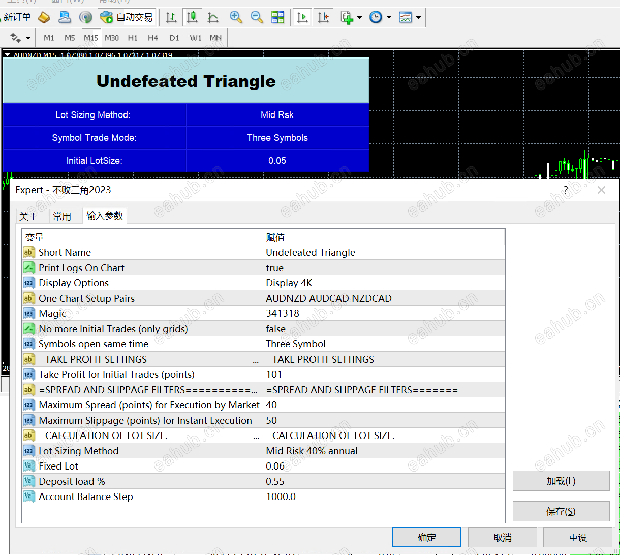Switch chart to candlestick display
This screenshot has width=620, height=555.
192,17
